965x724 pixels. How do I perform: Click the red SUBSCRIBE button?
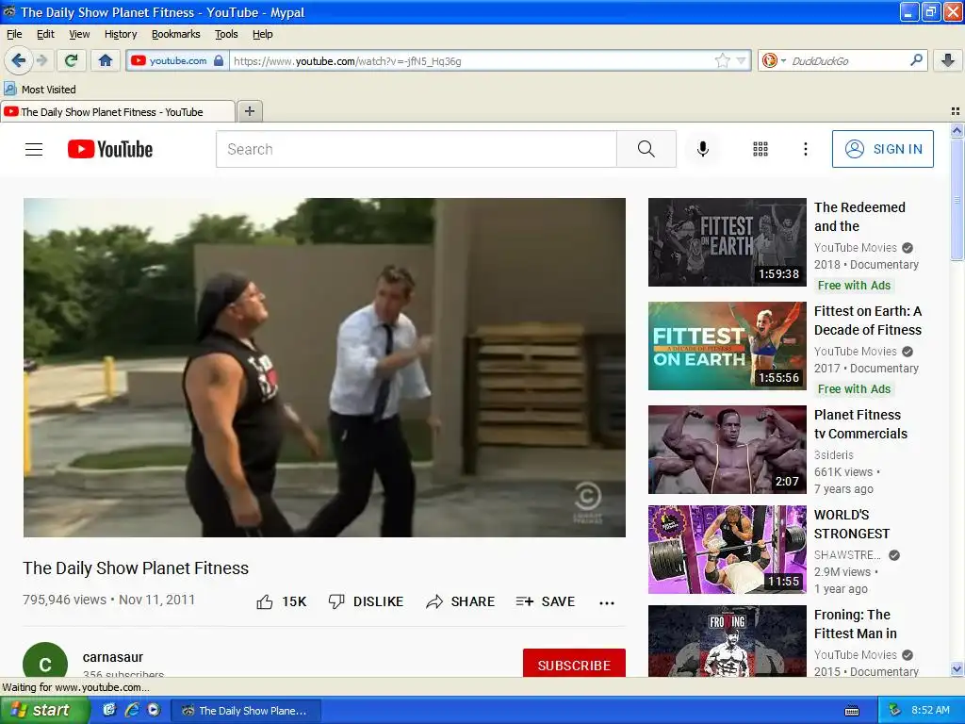click(574, 664)
